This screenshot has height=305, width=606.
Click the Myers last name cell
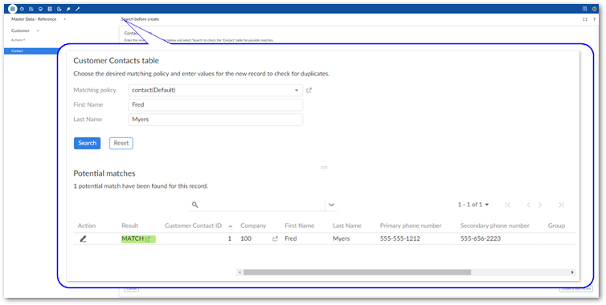(x=342, y=239)
